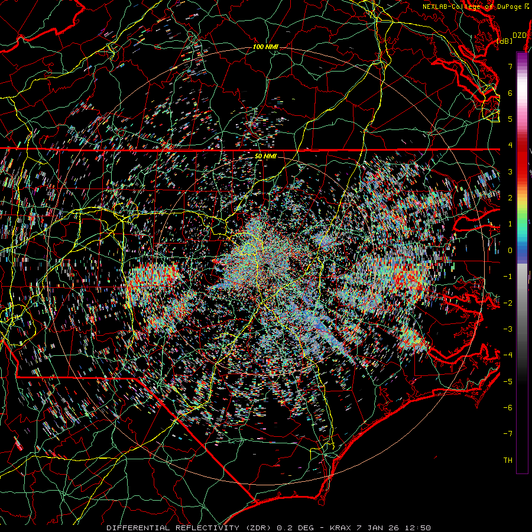
Task: Click the "NEXLAB-College of DuPage" header text
Action: (472, 7)
